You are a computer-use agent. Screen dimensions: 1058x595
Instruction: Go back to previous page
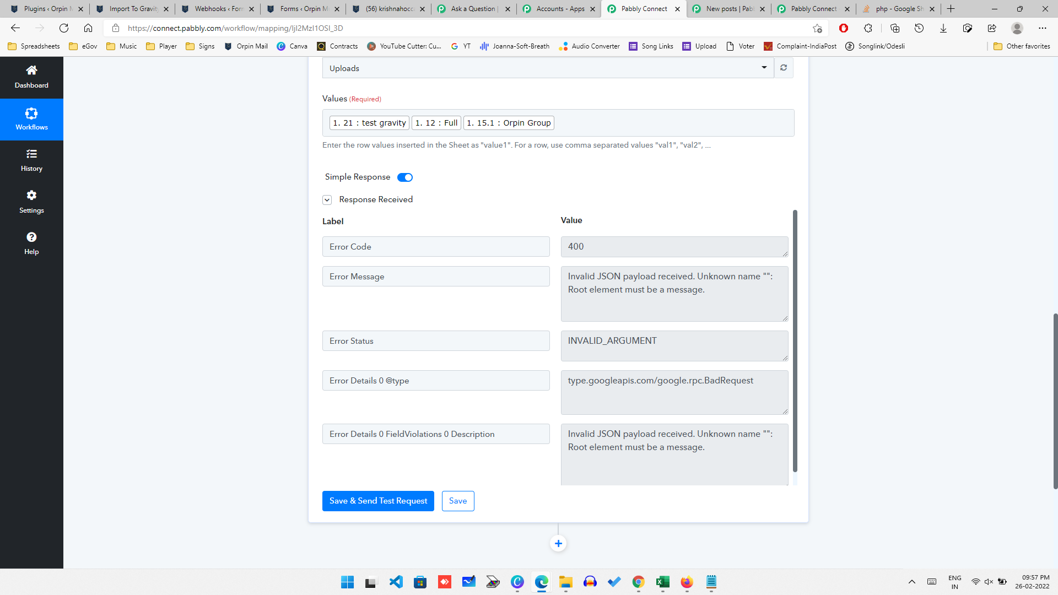(15, 28)
